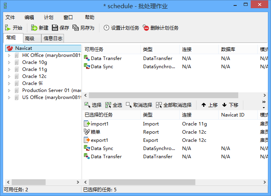Open the 编辑 (Edit) menu
271x196 pixels.
[29, 17]
